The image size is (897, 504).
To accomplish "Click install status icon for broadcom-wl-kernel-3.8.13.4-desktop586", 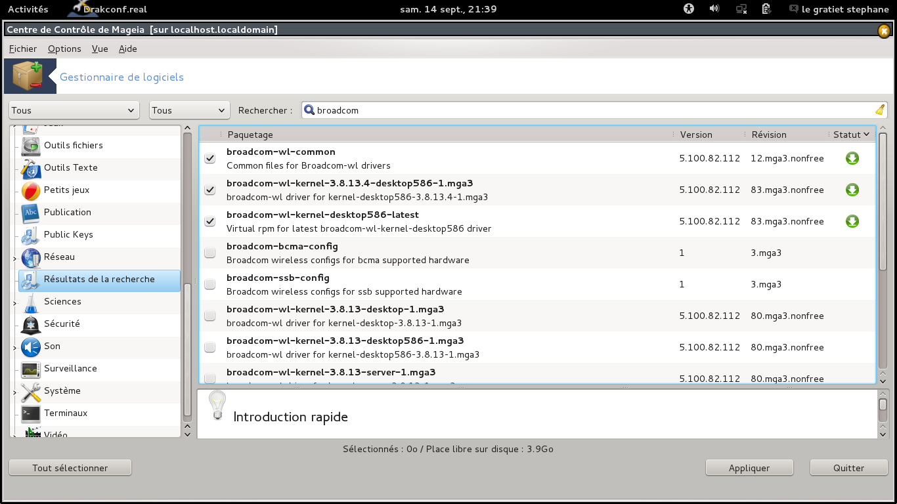I will (852, 190).
